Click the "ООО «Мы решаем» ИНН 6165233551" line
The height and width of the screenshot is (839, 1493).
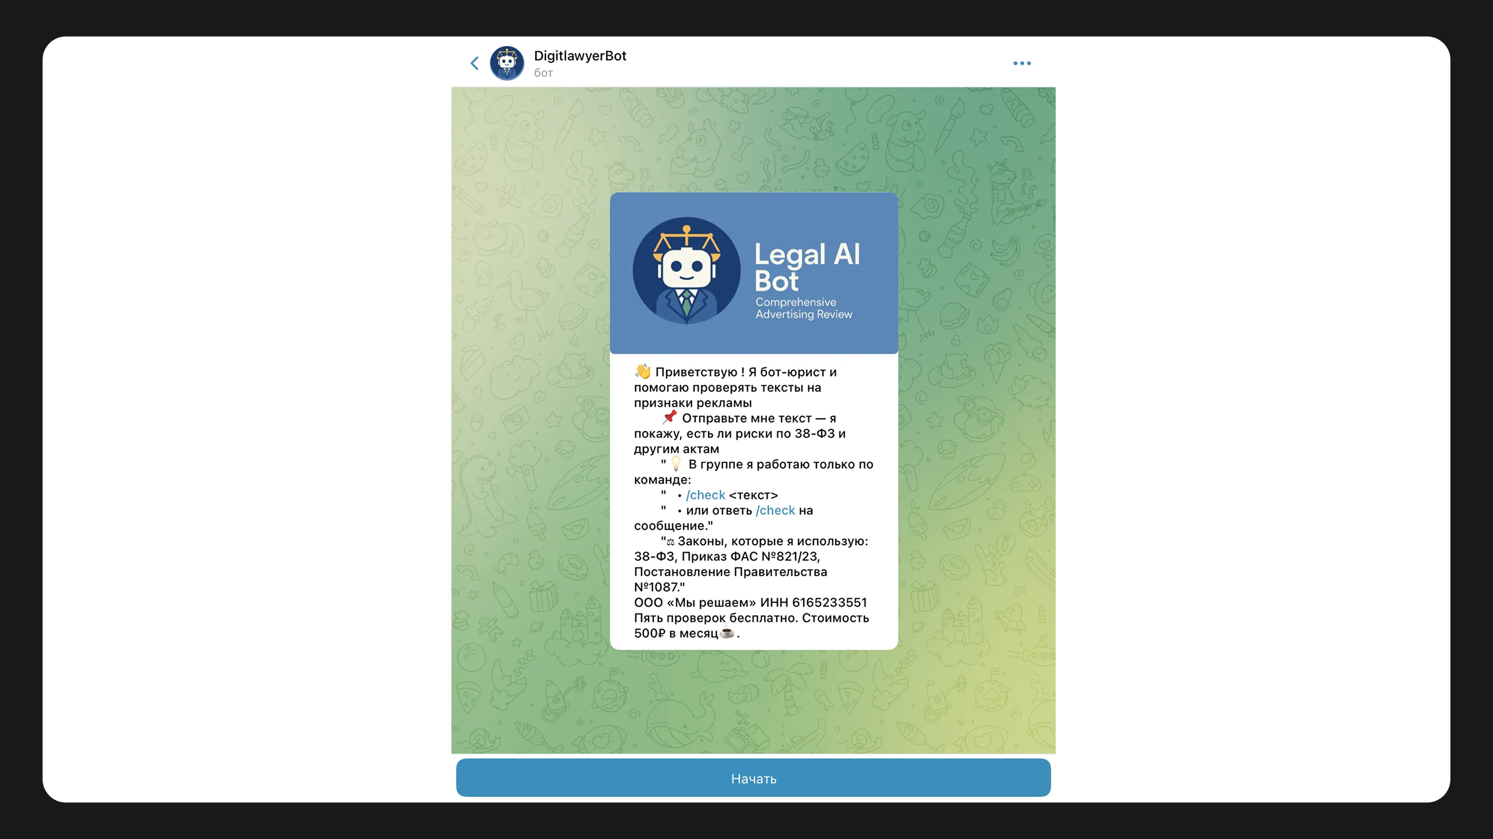pyautogui.click(x=751, y=602)
